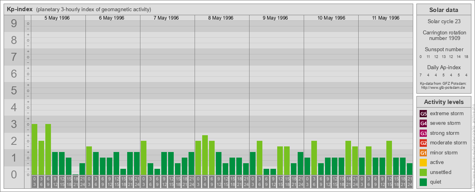Click the moderate storm legend label
The height and width of the screenshot is (192, 475).
click(x=449, y=143)
